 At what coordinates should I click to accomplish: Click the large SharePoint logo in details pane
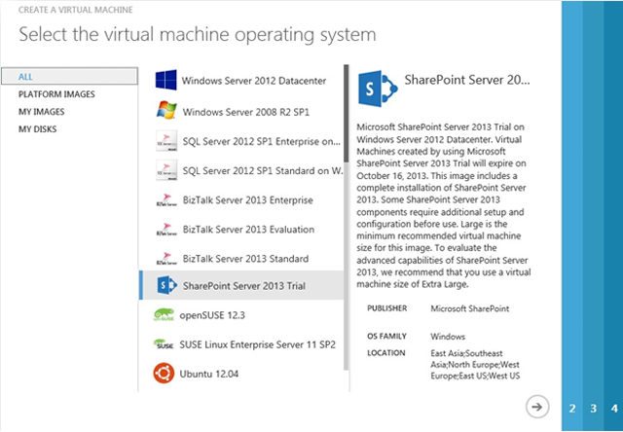378,89
